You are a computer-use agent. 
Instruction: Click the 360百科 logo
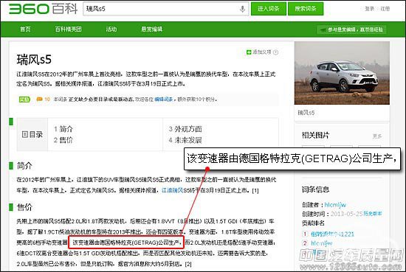pyautogui.click(x=44, y=9)
